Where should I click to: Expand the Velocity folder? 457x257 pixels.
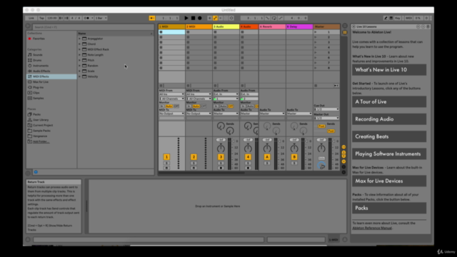point(79,76)
